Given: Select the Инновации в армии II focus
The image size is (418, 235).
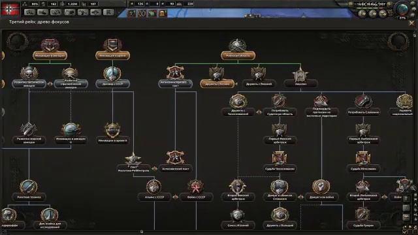Looking at the screenshot, I should point(112,140).
